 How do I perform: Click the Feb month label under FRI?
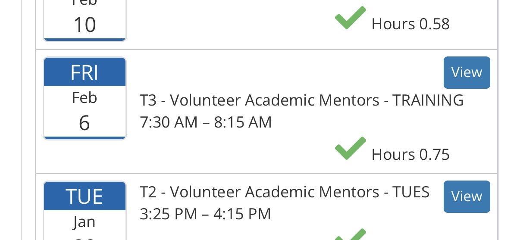85,98
